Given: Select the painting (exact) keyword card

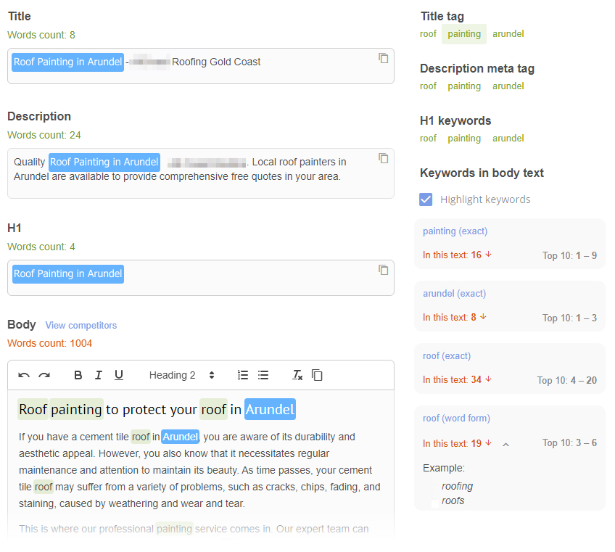Looking at the screenshot, I should click(510, 244).
